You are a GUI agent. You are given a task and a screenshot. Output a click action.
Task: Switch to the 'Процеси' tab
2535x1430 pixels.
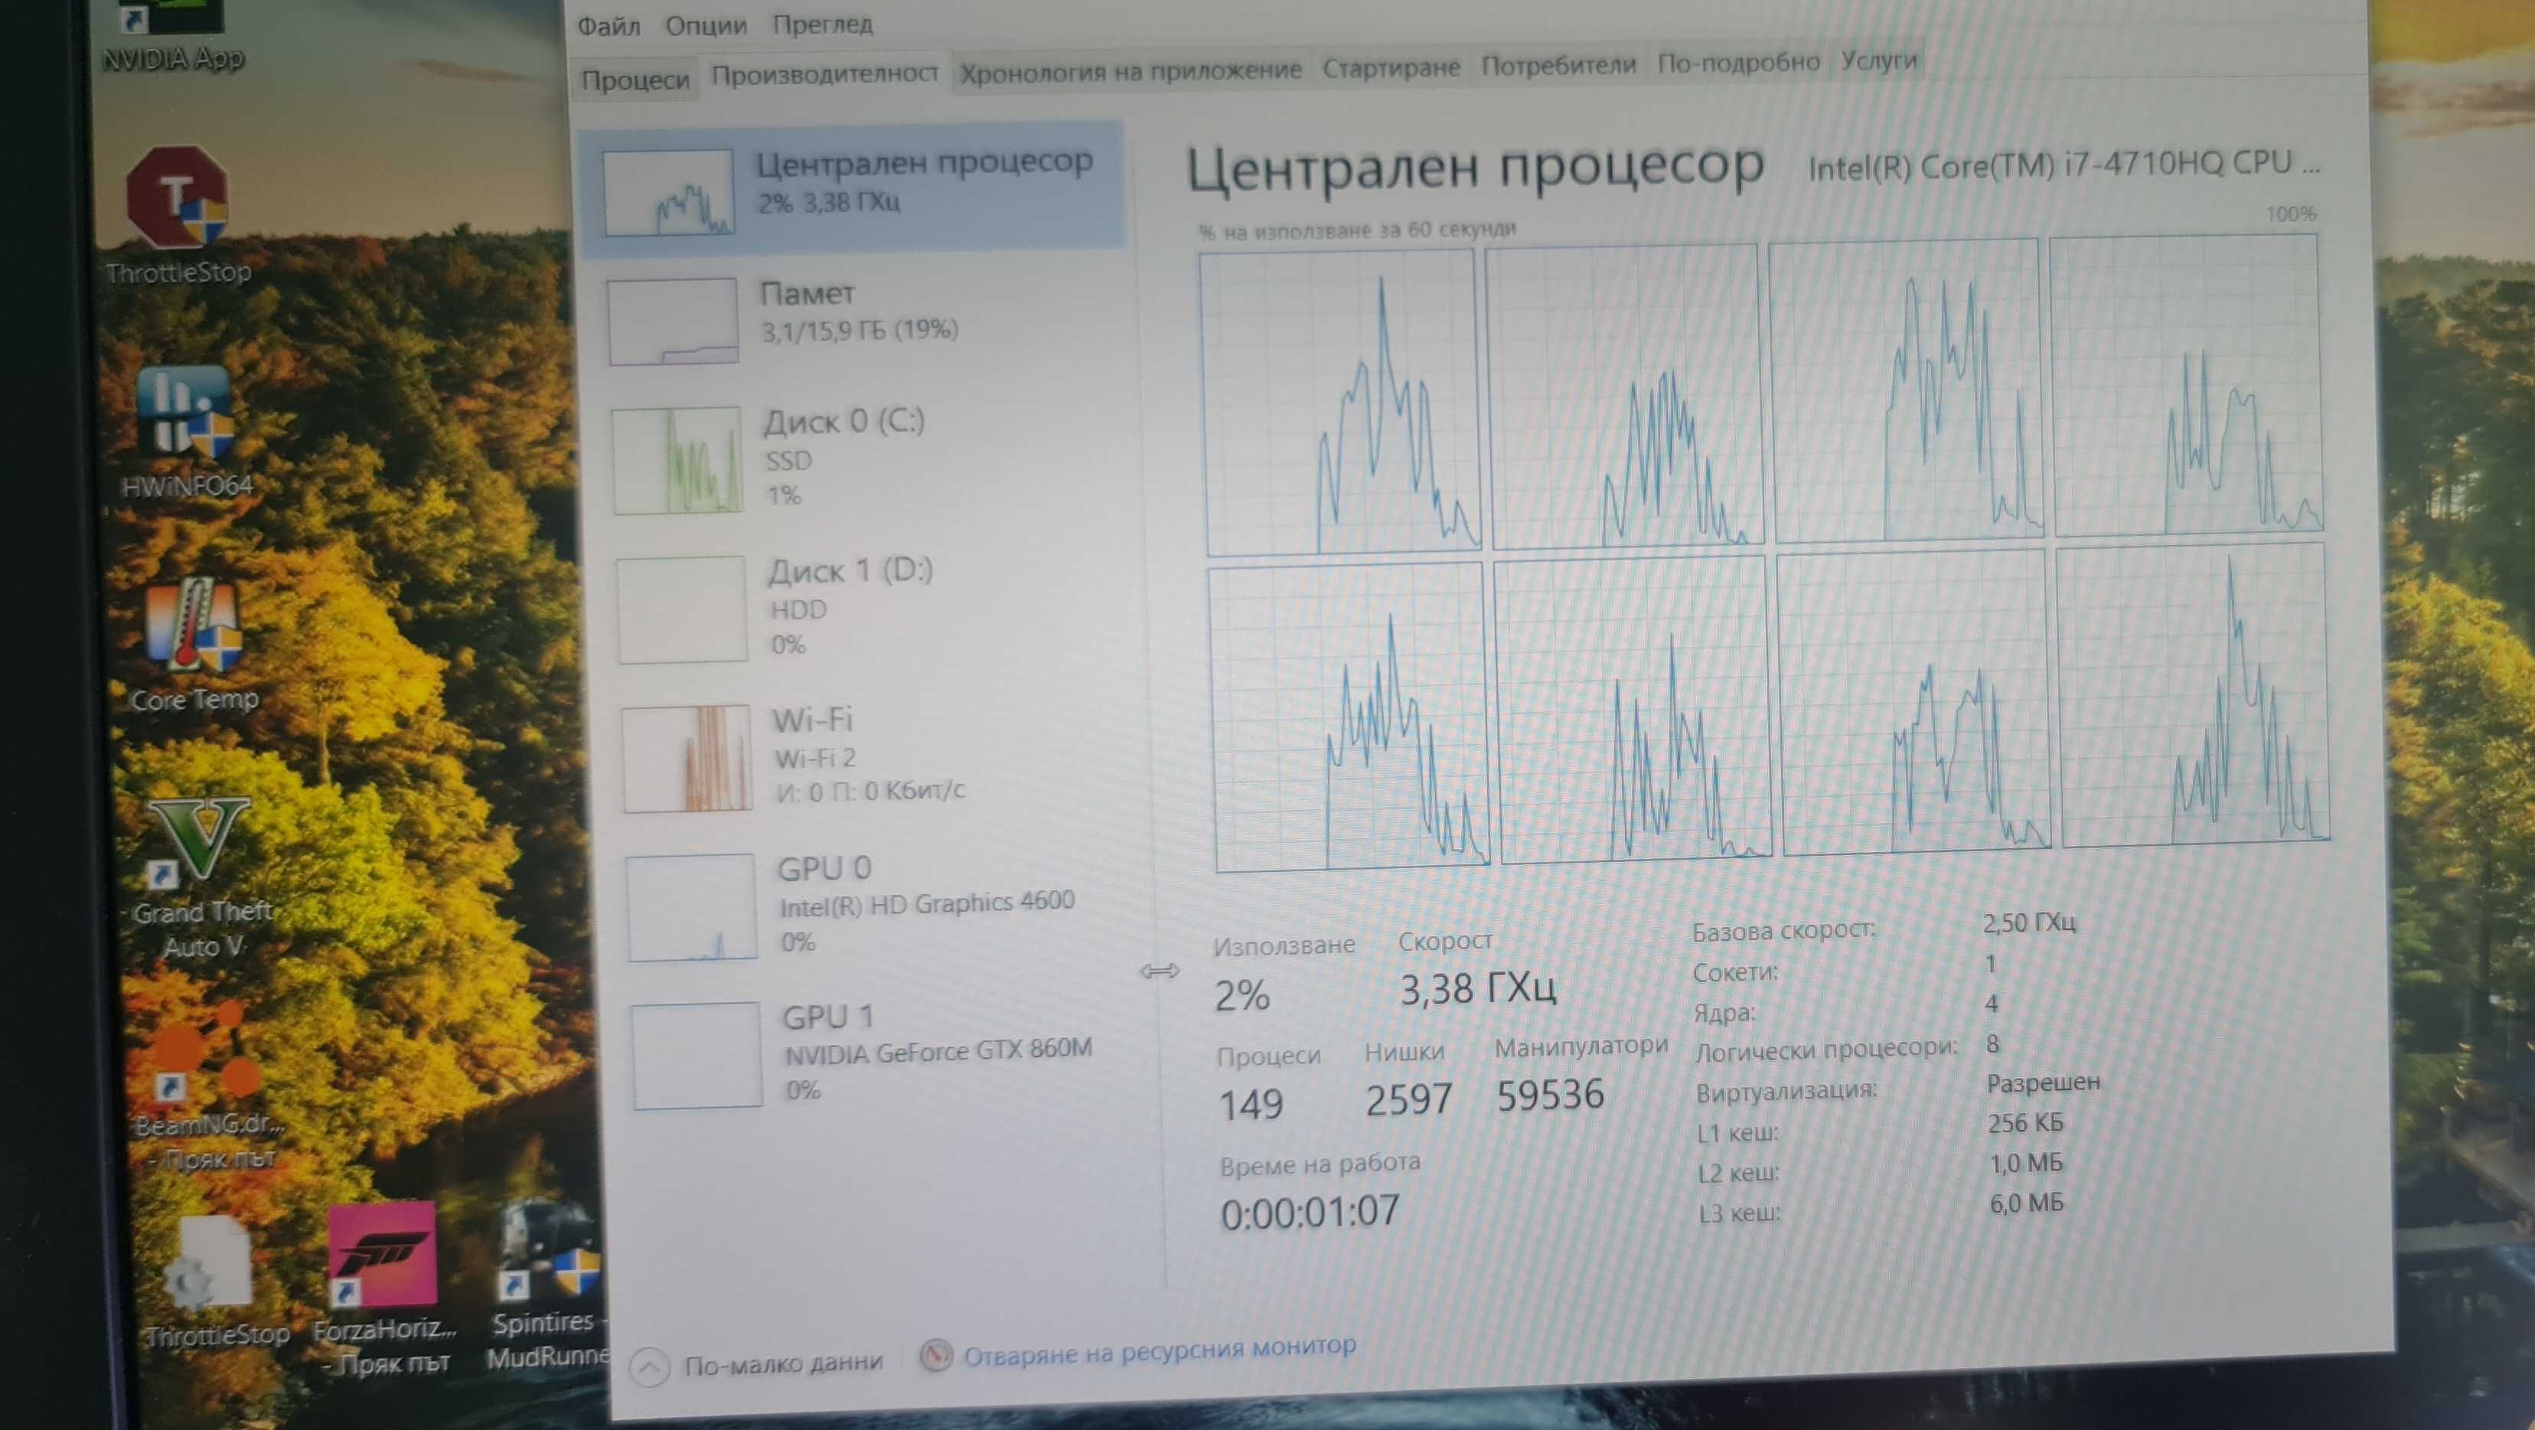pyautogui.click(x=635, y=80)
